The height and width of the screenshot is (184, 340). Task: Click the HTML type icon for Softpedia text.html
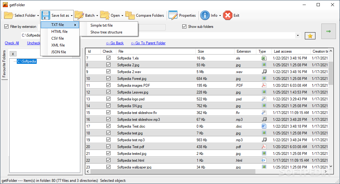(264, 160)
